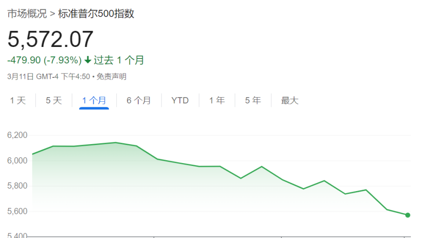Switch to the 6 个月 range tab

(139, 101)
